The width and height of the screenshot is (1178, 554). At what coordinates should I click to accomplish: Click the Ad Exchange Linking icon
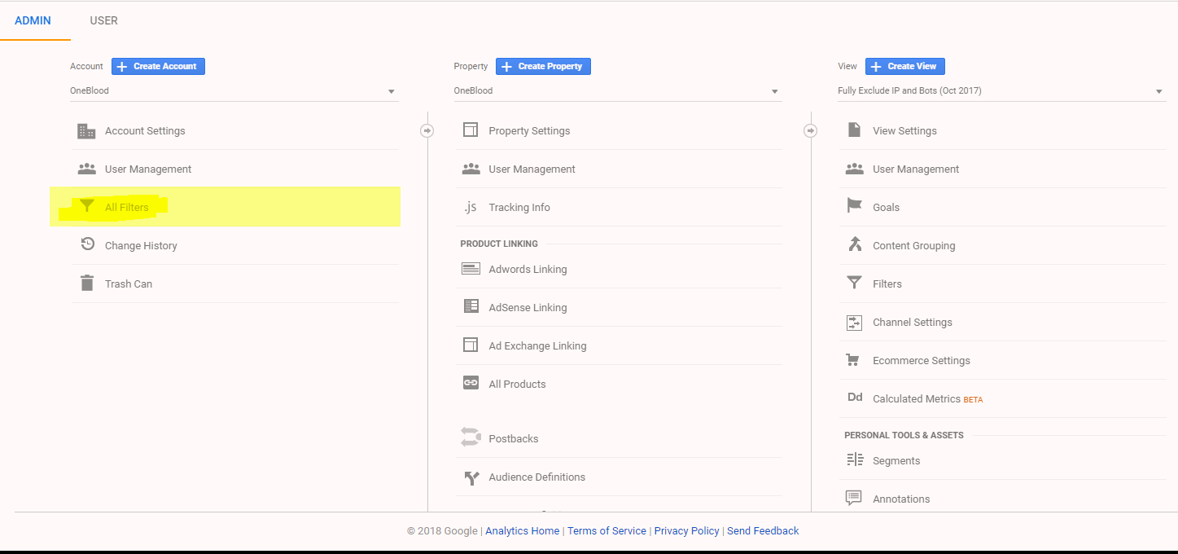pyautogui.click(x=471, y=345)
